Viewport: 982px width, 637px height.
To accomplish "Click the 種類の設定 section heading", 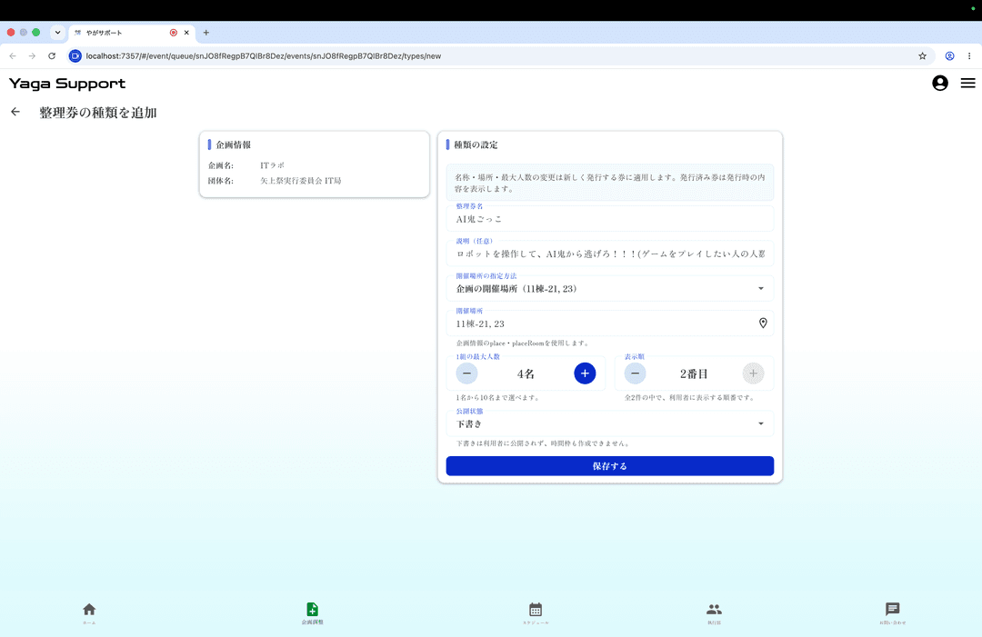I will 476,144.
